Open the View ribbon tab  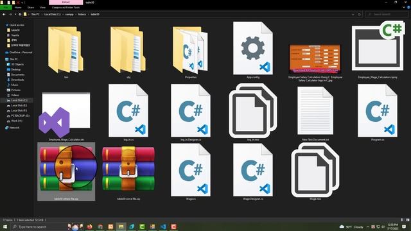[42, 8]
